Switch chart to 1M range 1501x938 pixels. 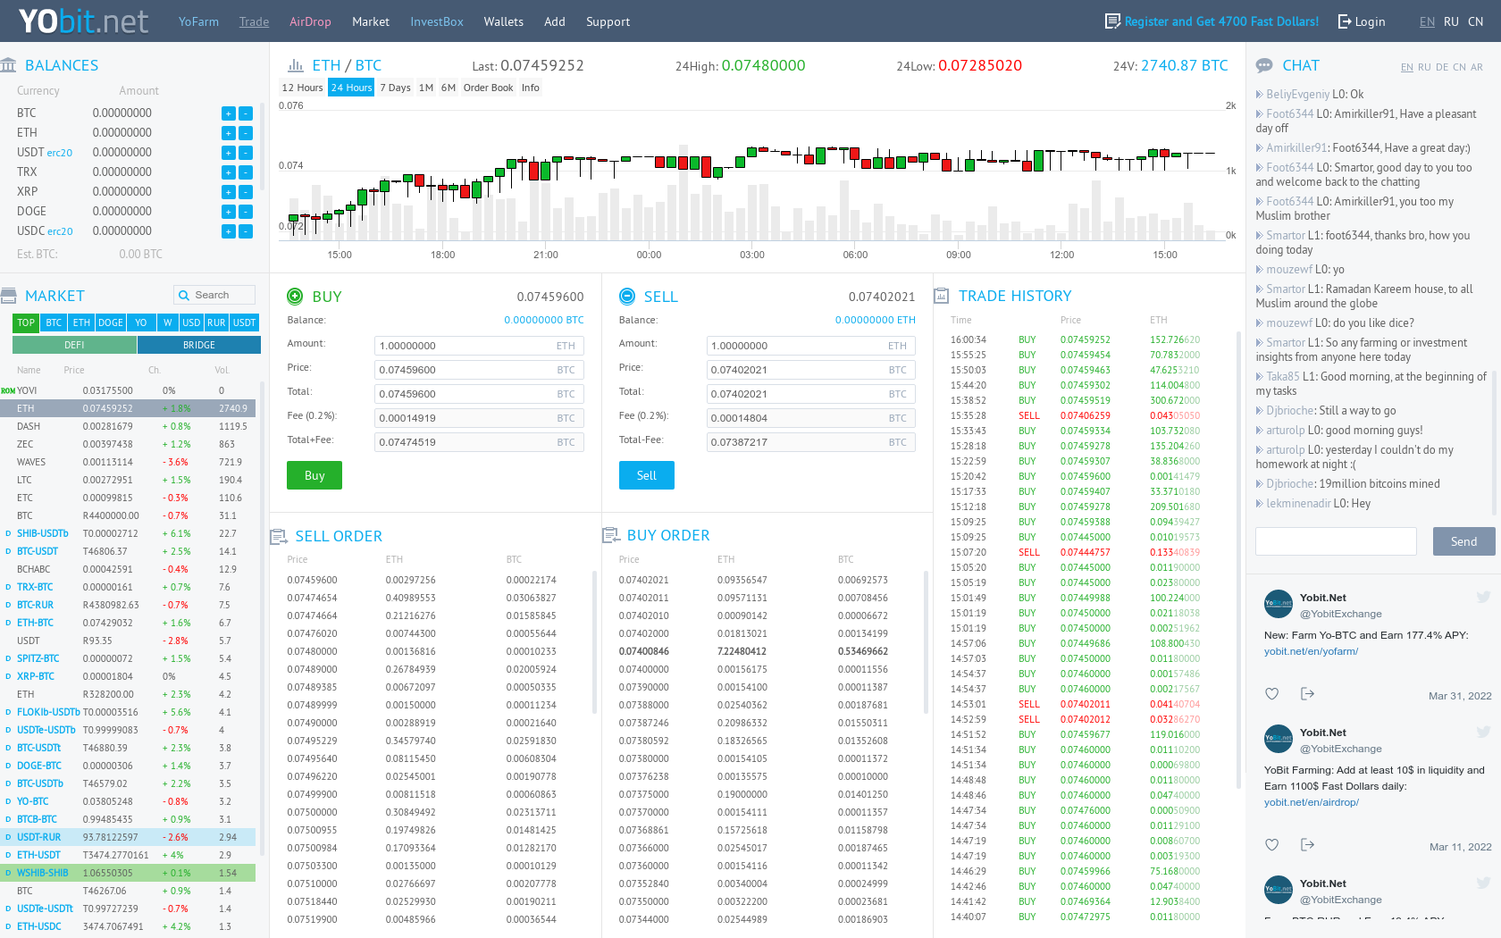pos(426,88)
